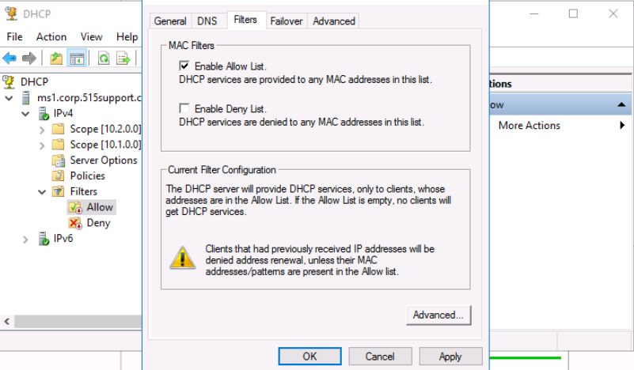Expand the IPv6 tree node

point(25,240)
